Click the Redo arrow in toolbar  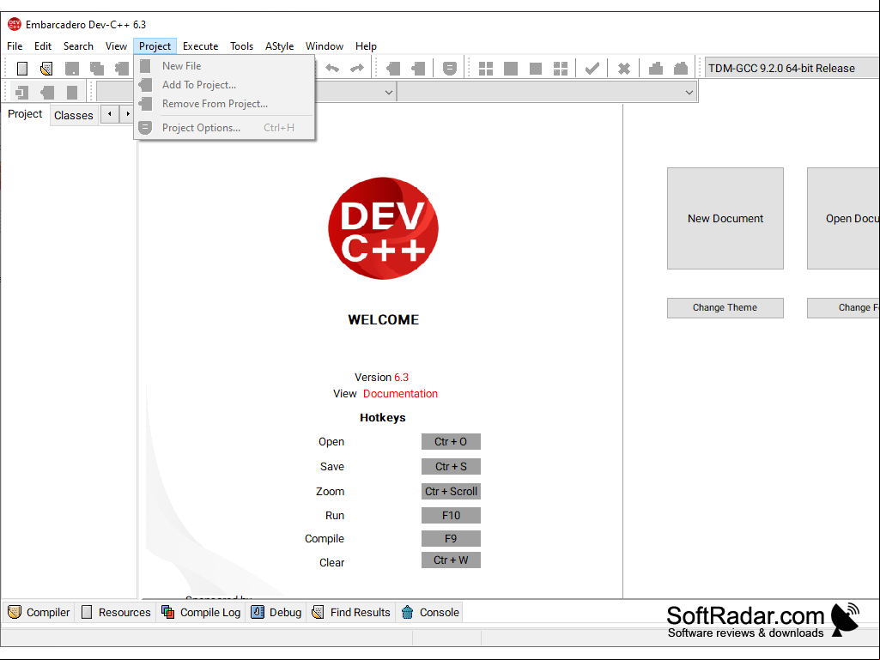(x=357, y=69)
